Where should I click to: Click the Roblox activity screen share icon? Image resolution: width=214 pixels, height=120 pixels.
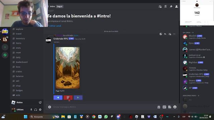point(40,102)
